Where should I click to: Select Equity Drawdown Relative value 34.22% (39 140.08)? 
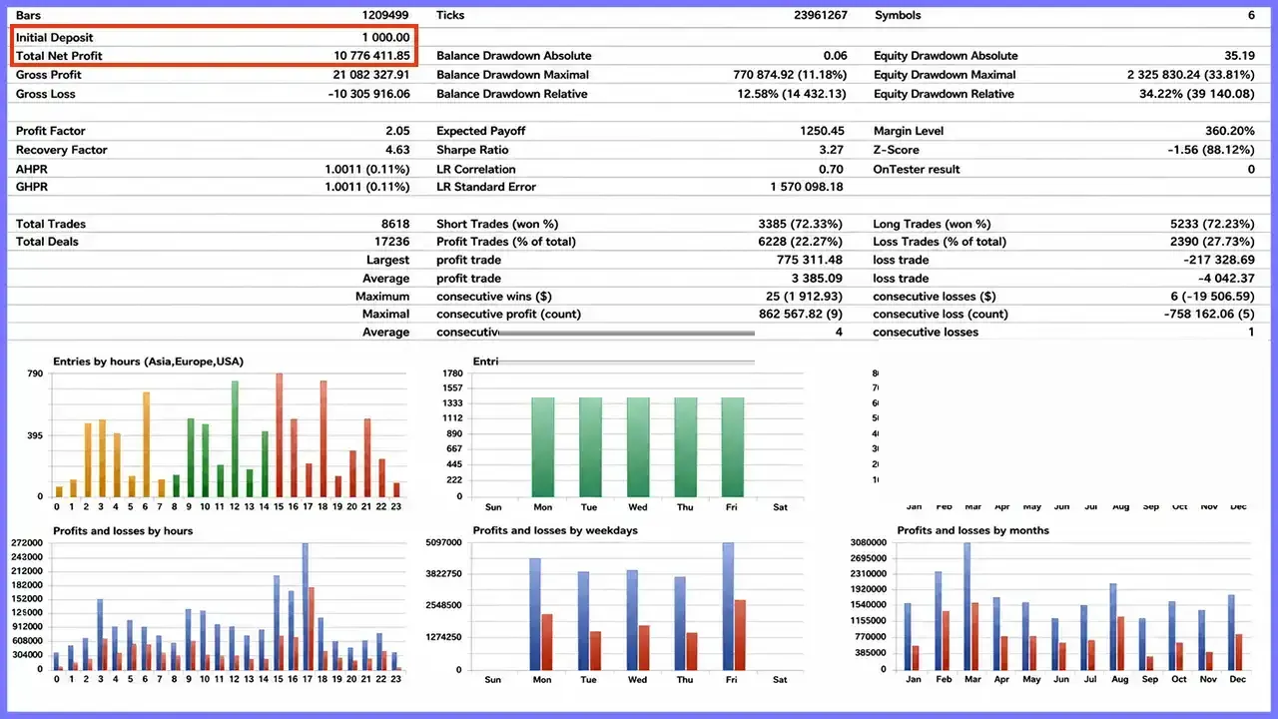pyautogui.click(x=1197, y=94)
